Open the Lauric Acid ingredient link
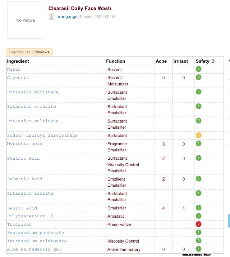Viewport: 230px width, 257px height. point(22,208)
